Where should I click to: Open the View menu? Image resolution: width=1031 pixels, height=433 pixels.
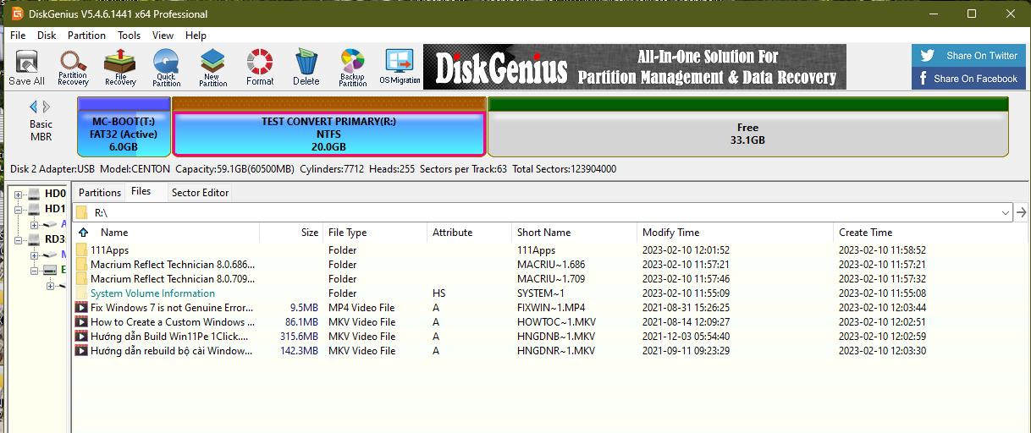[x=163, y=36]
